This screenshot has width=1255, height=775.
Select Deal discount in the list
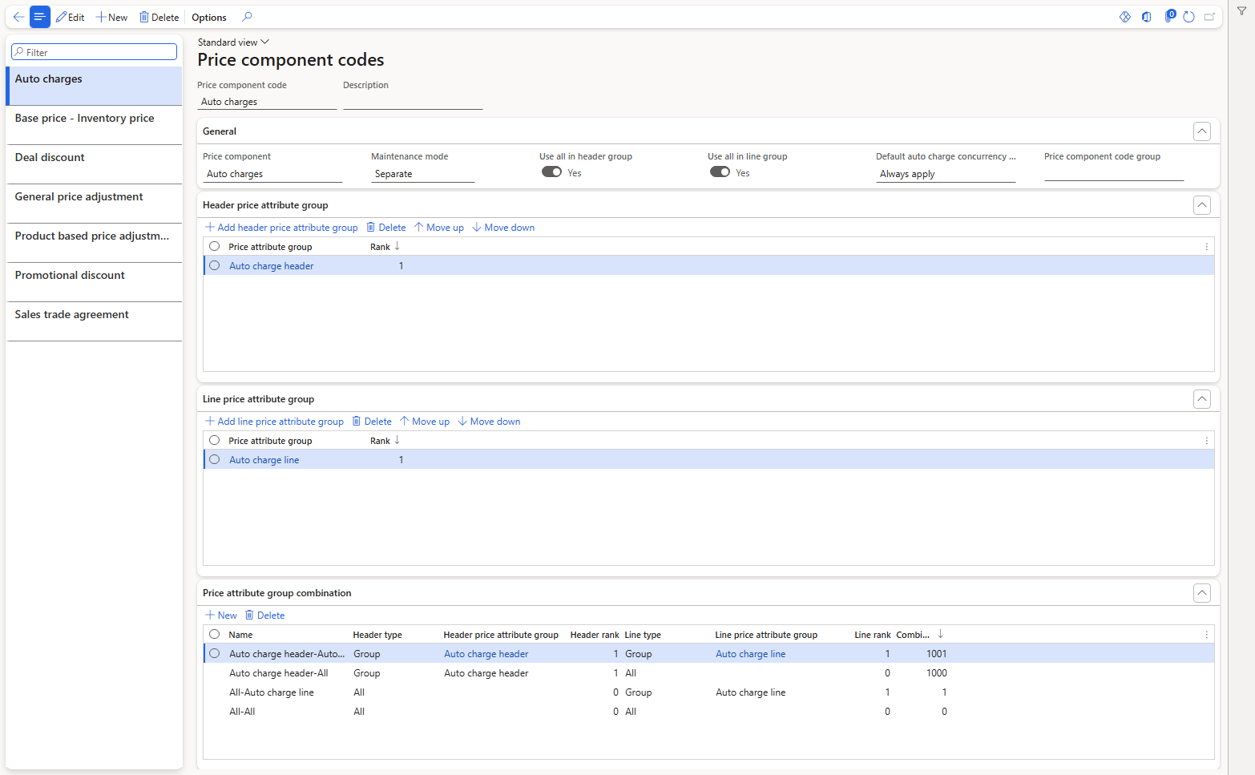pyautogui.click(x=95, y=164)
